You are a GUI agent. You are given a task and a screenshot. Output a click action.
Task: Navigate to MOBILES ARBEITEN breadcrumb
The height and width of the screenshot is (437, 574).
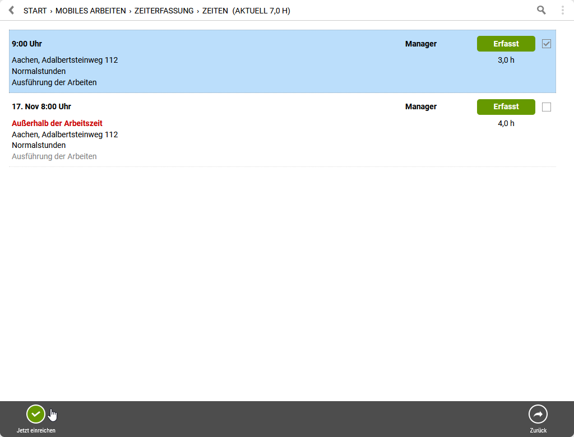pos(90,11)
